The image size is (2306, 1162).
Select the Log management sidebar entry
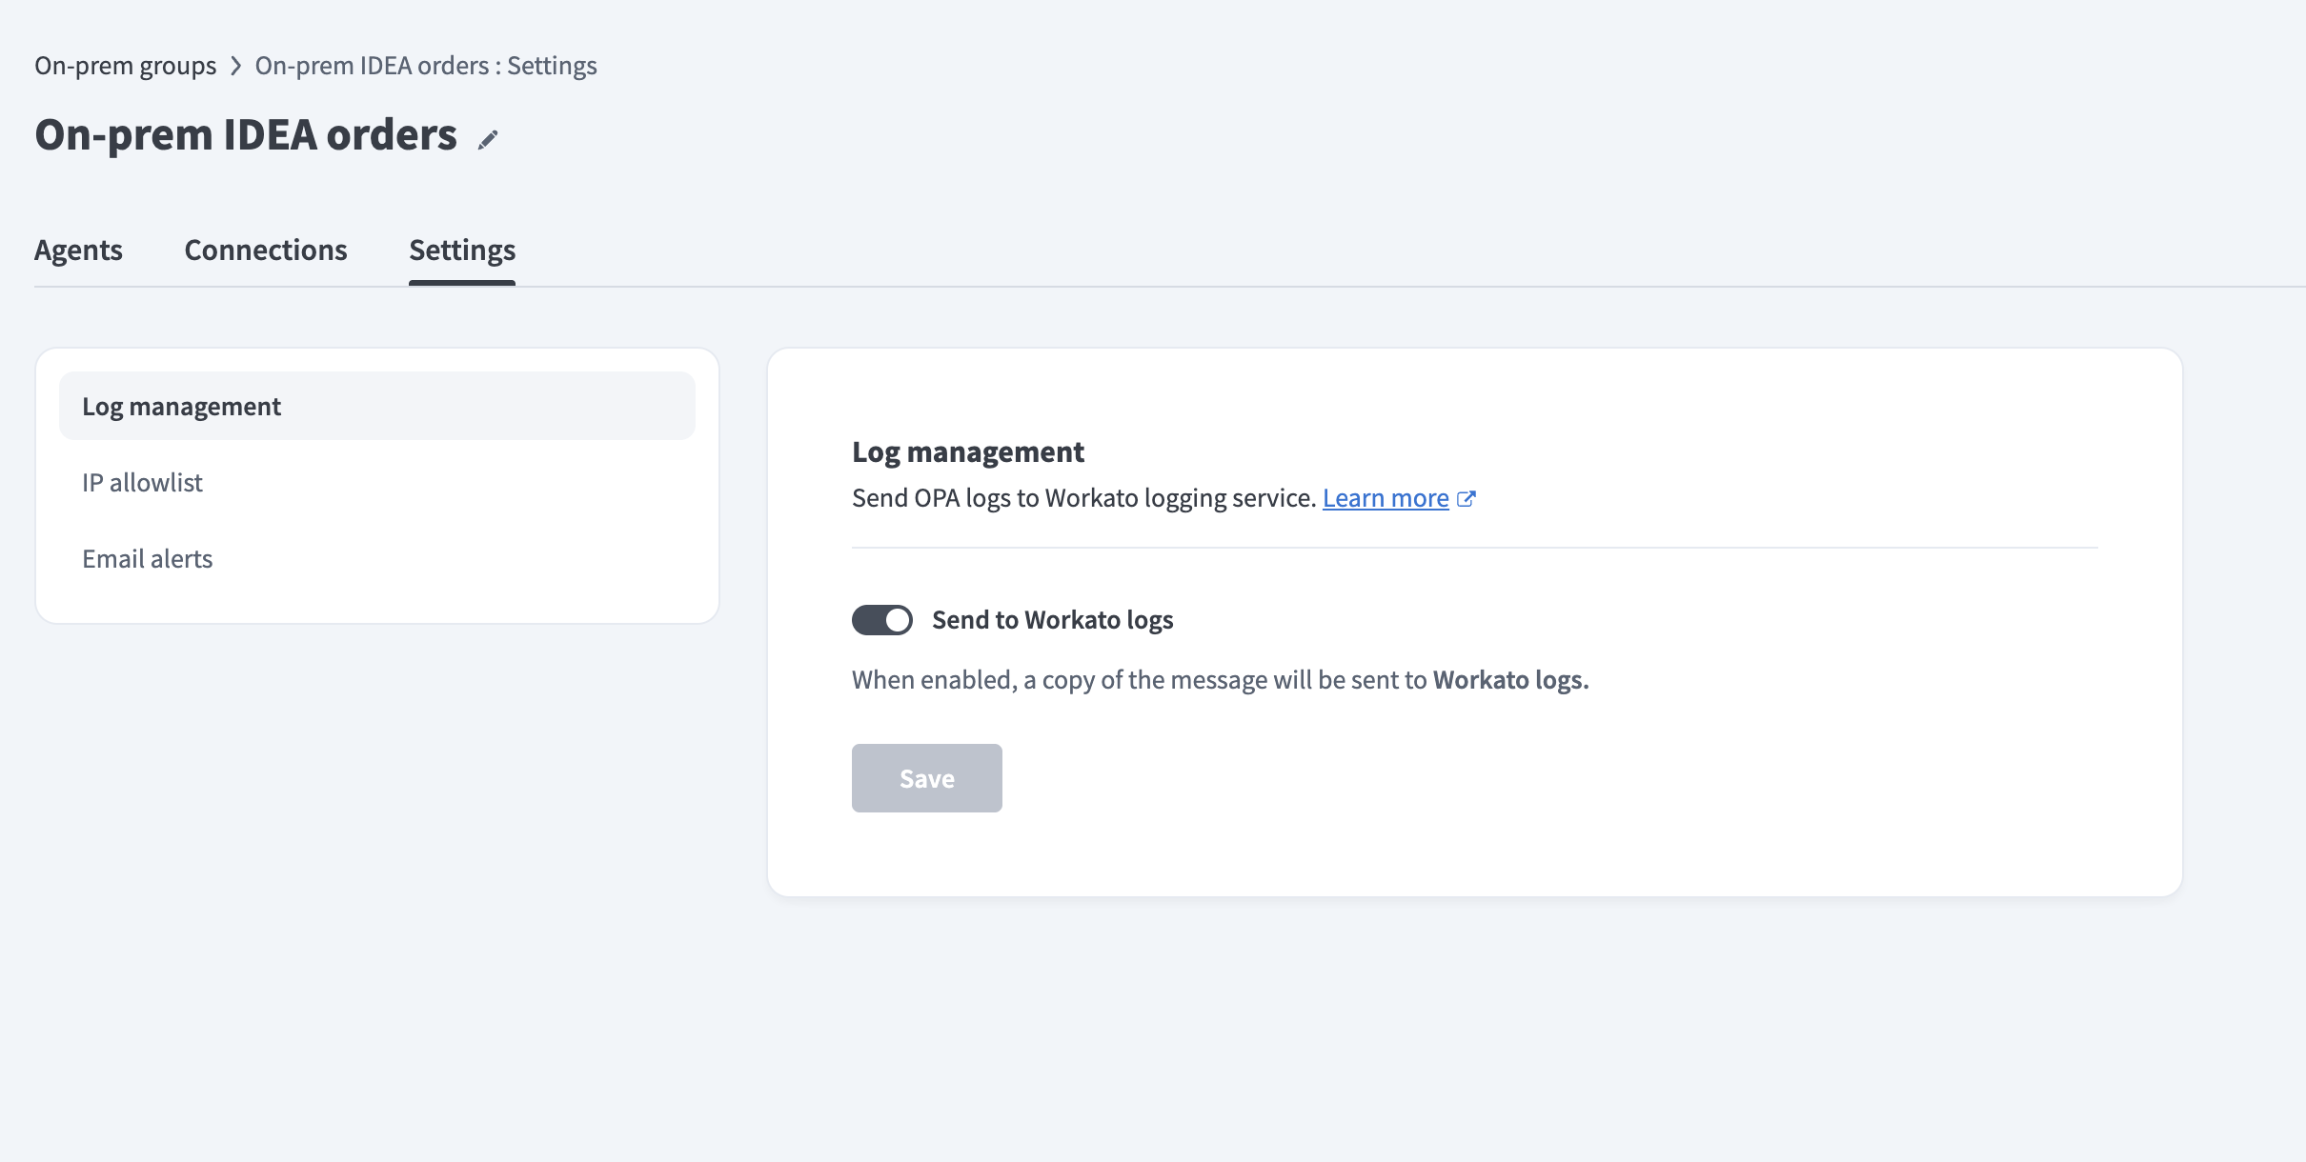pos(182,405)
